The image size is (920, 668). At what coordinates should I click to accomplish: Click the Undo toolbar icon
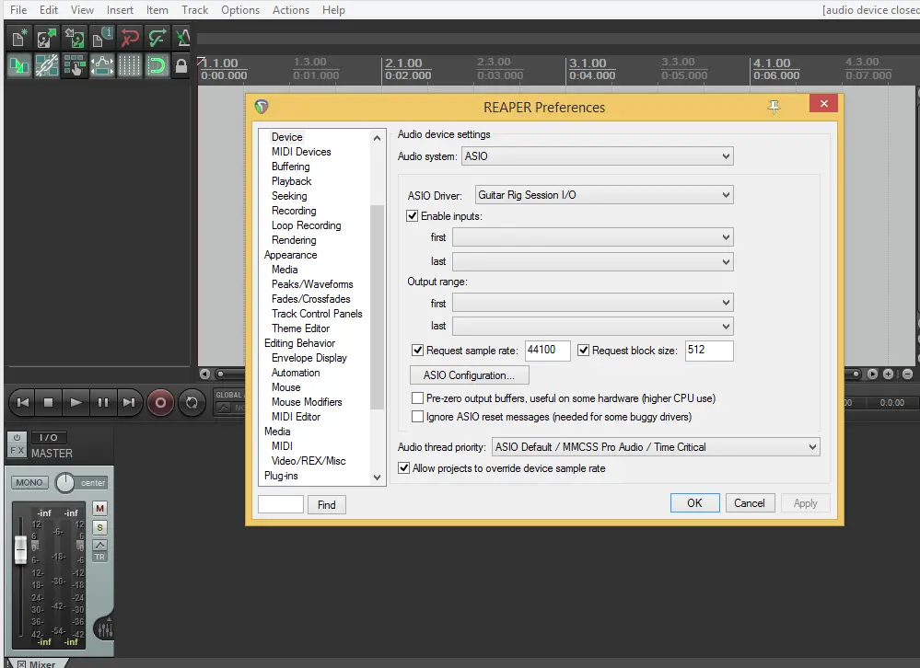click(x=129, y=39)
